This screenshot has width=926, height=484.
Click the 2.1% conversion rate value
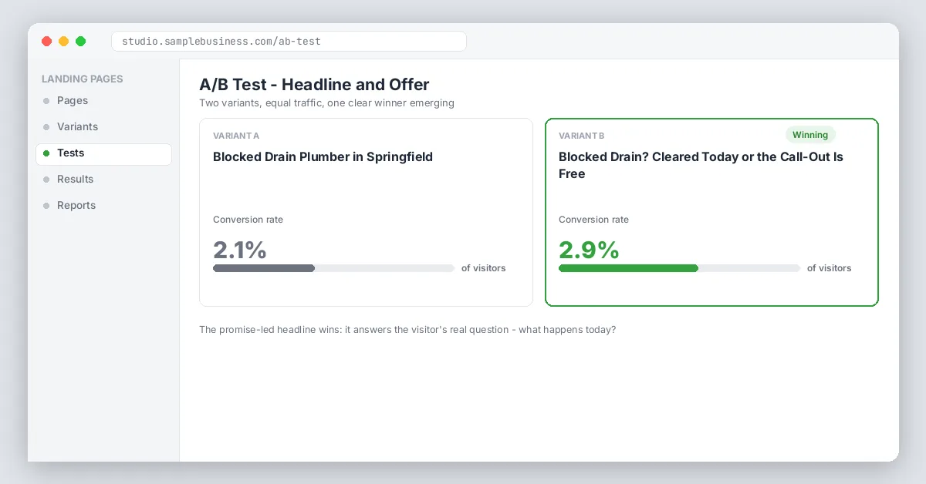pyautogui.click(x=240, y=250)
